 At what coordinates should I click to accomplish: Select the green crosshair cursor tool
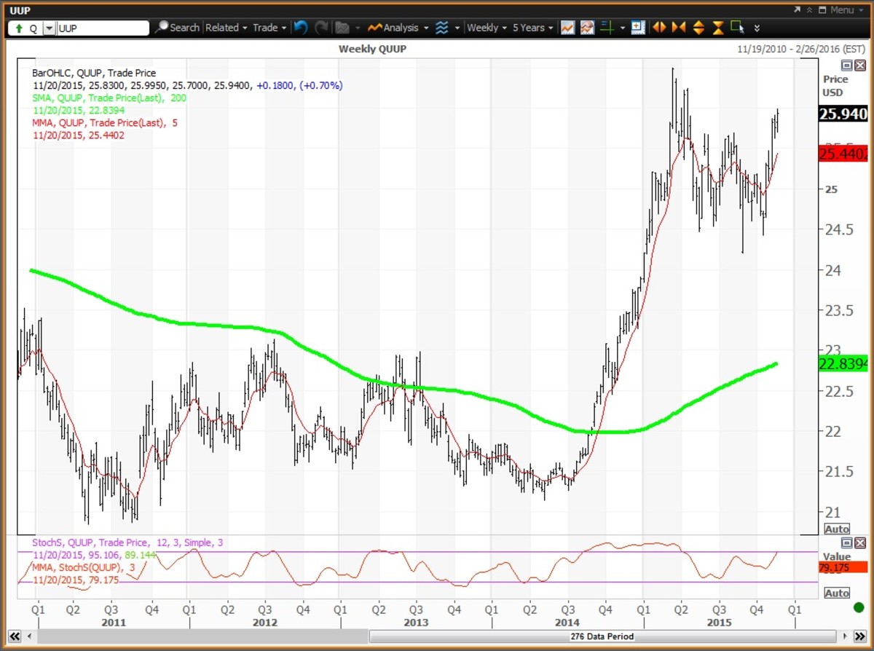pos(607,28)
